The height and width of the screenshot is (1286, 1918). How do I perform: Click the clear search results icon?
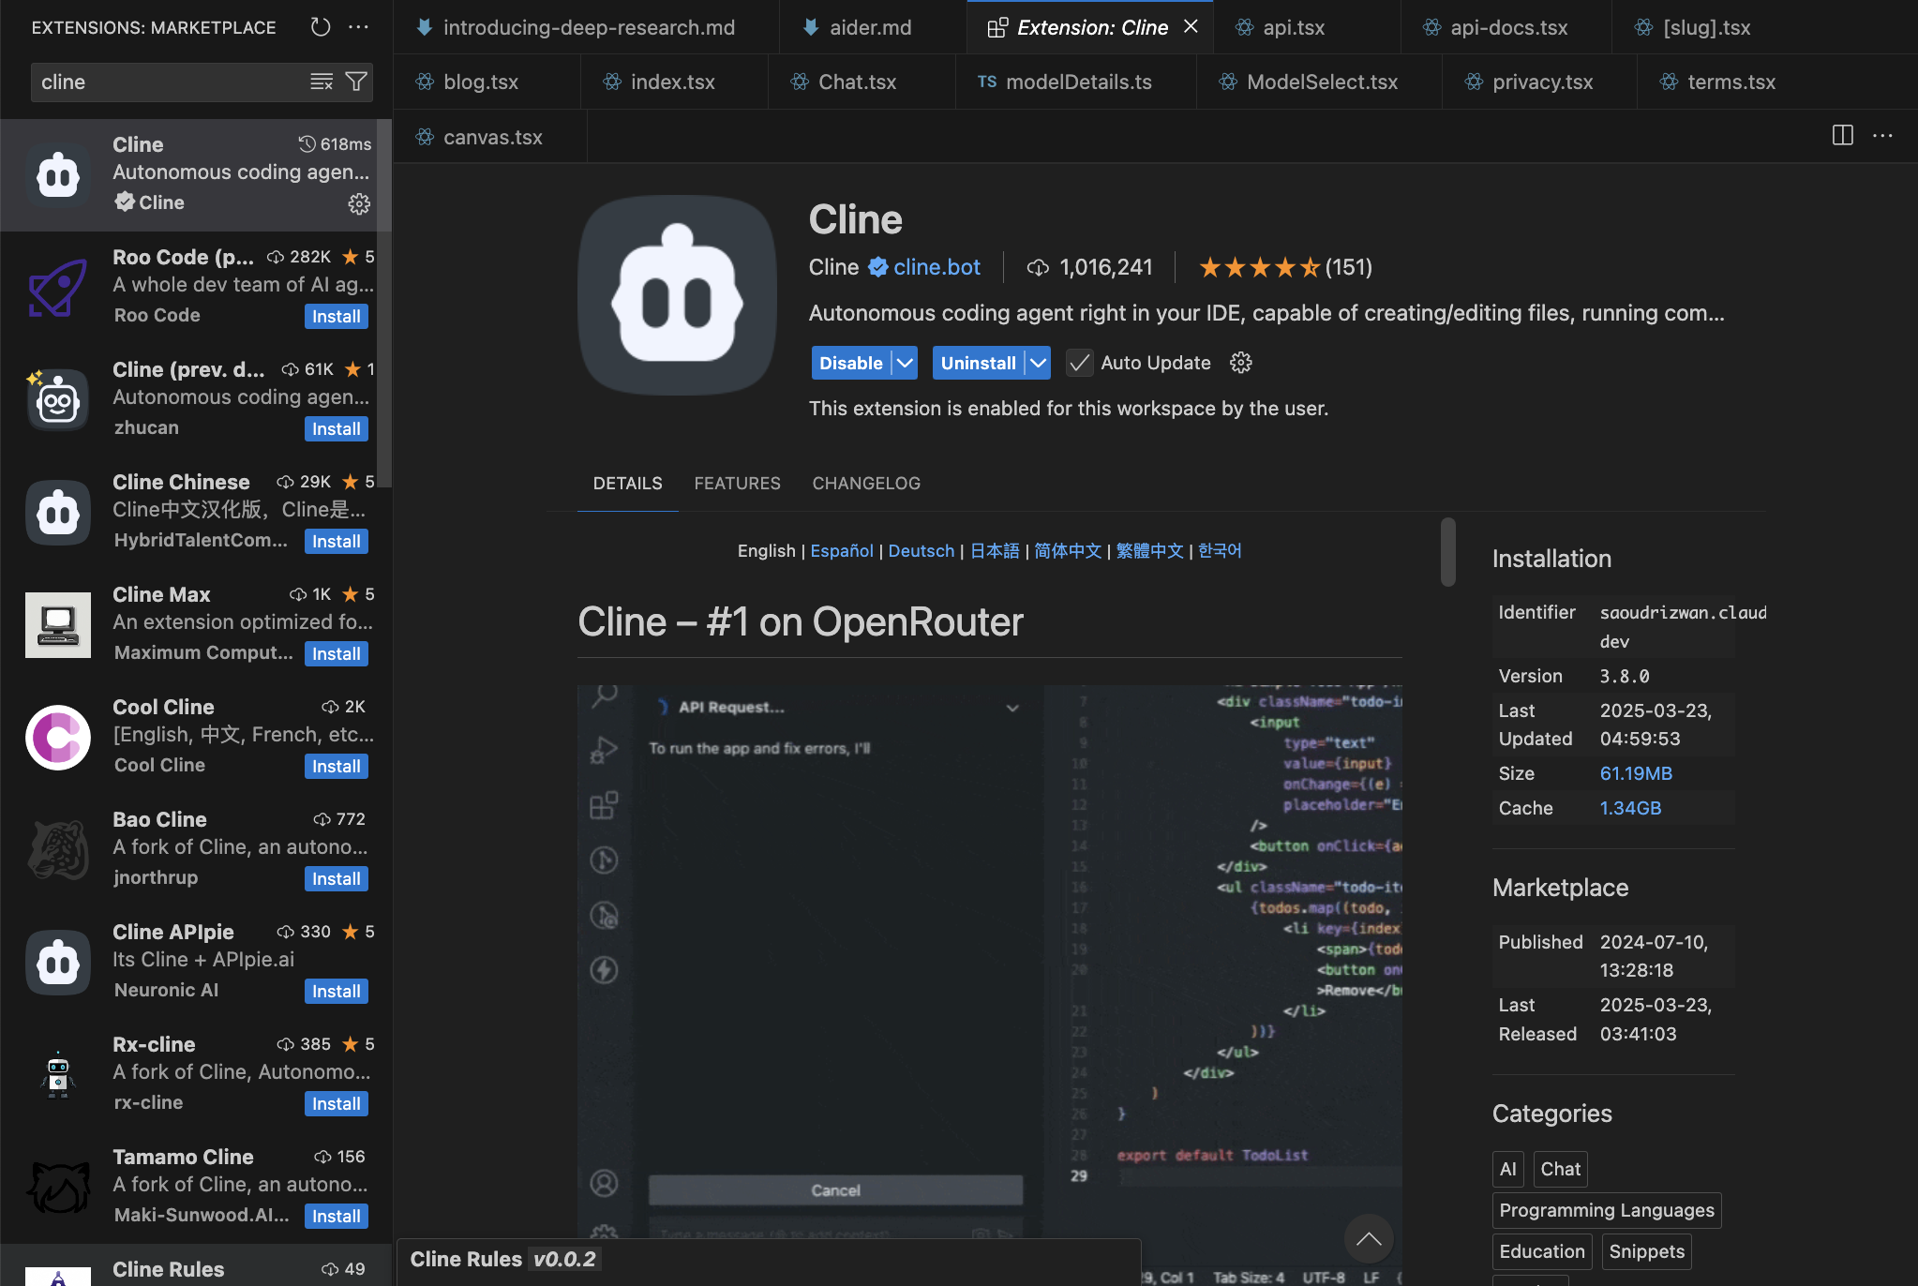click(322, 82)
